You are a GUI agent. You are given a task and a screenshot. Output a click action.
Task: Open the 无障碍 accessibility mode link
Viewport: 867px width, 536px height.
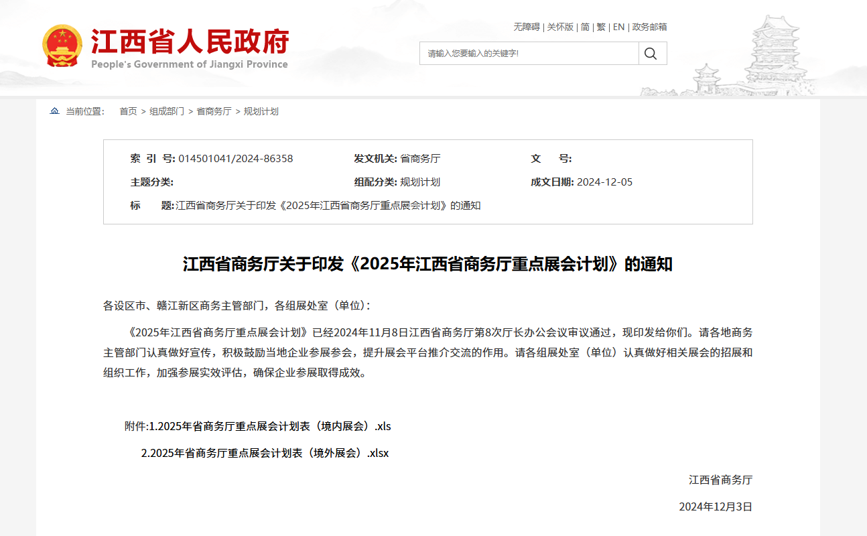click(526, 27)
